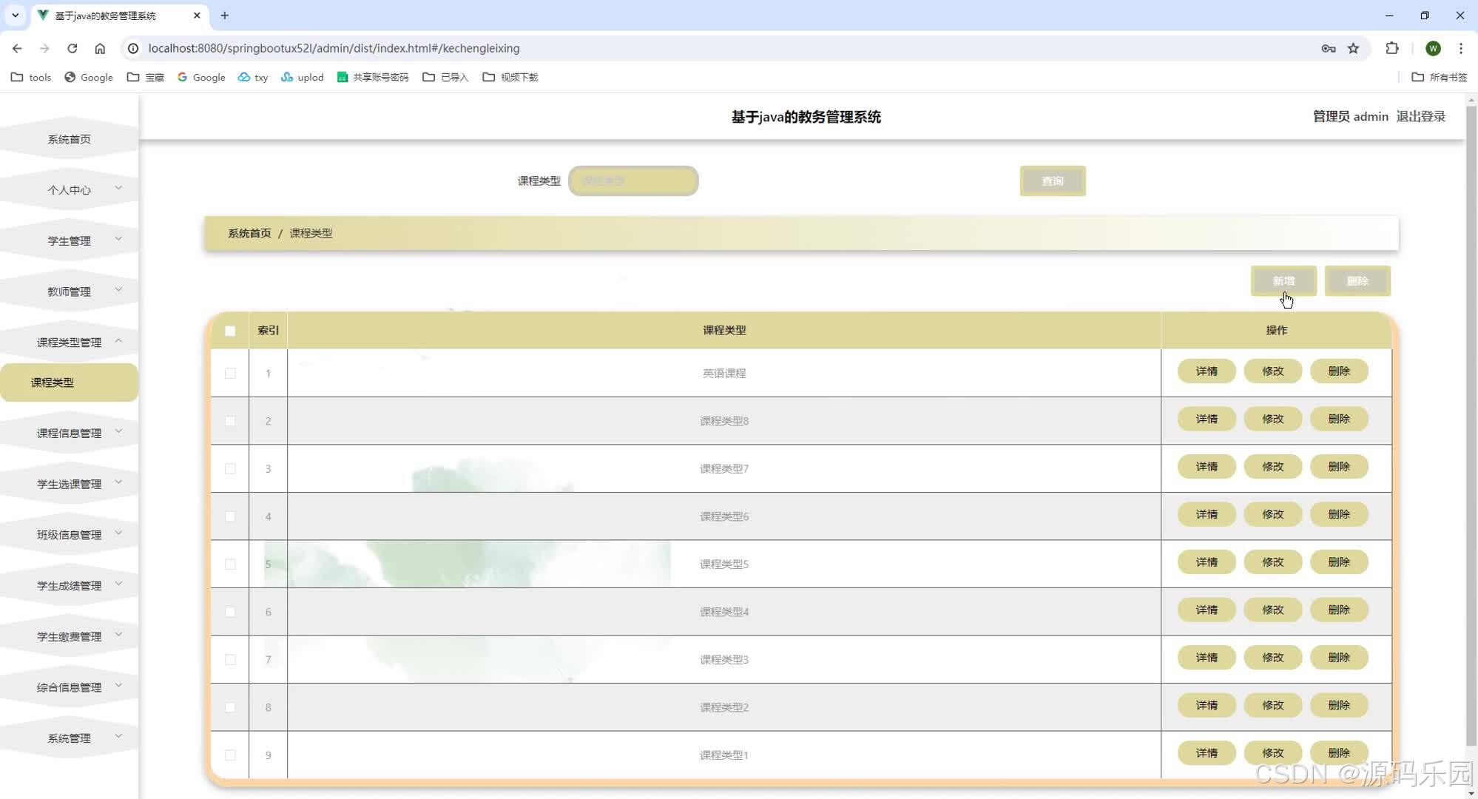Viewport: 1478px width, 799px height.
Task: Open the Chrome three-dot menu
Action: pos(1460,48)
